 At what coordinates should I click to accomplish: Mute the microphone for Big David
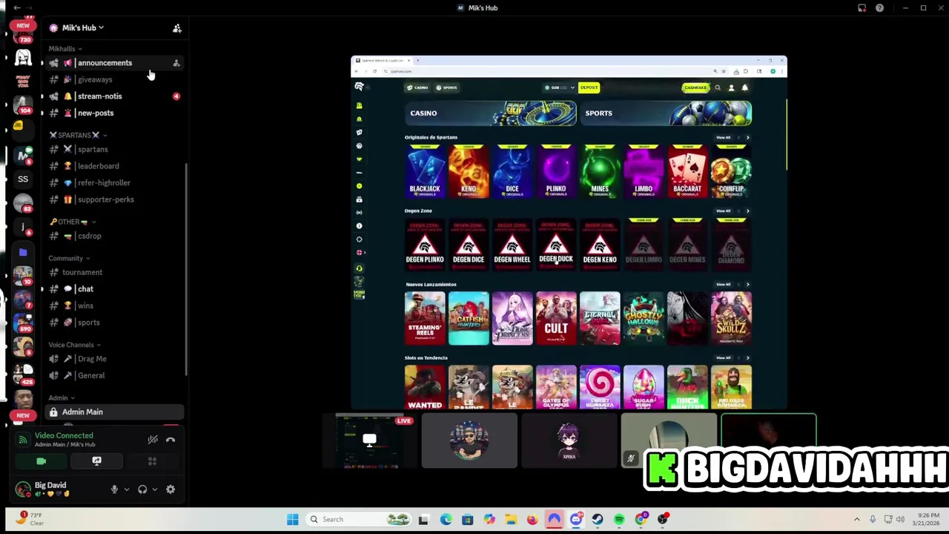114,489
